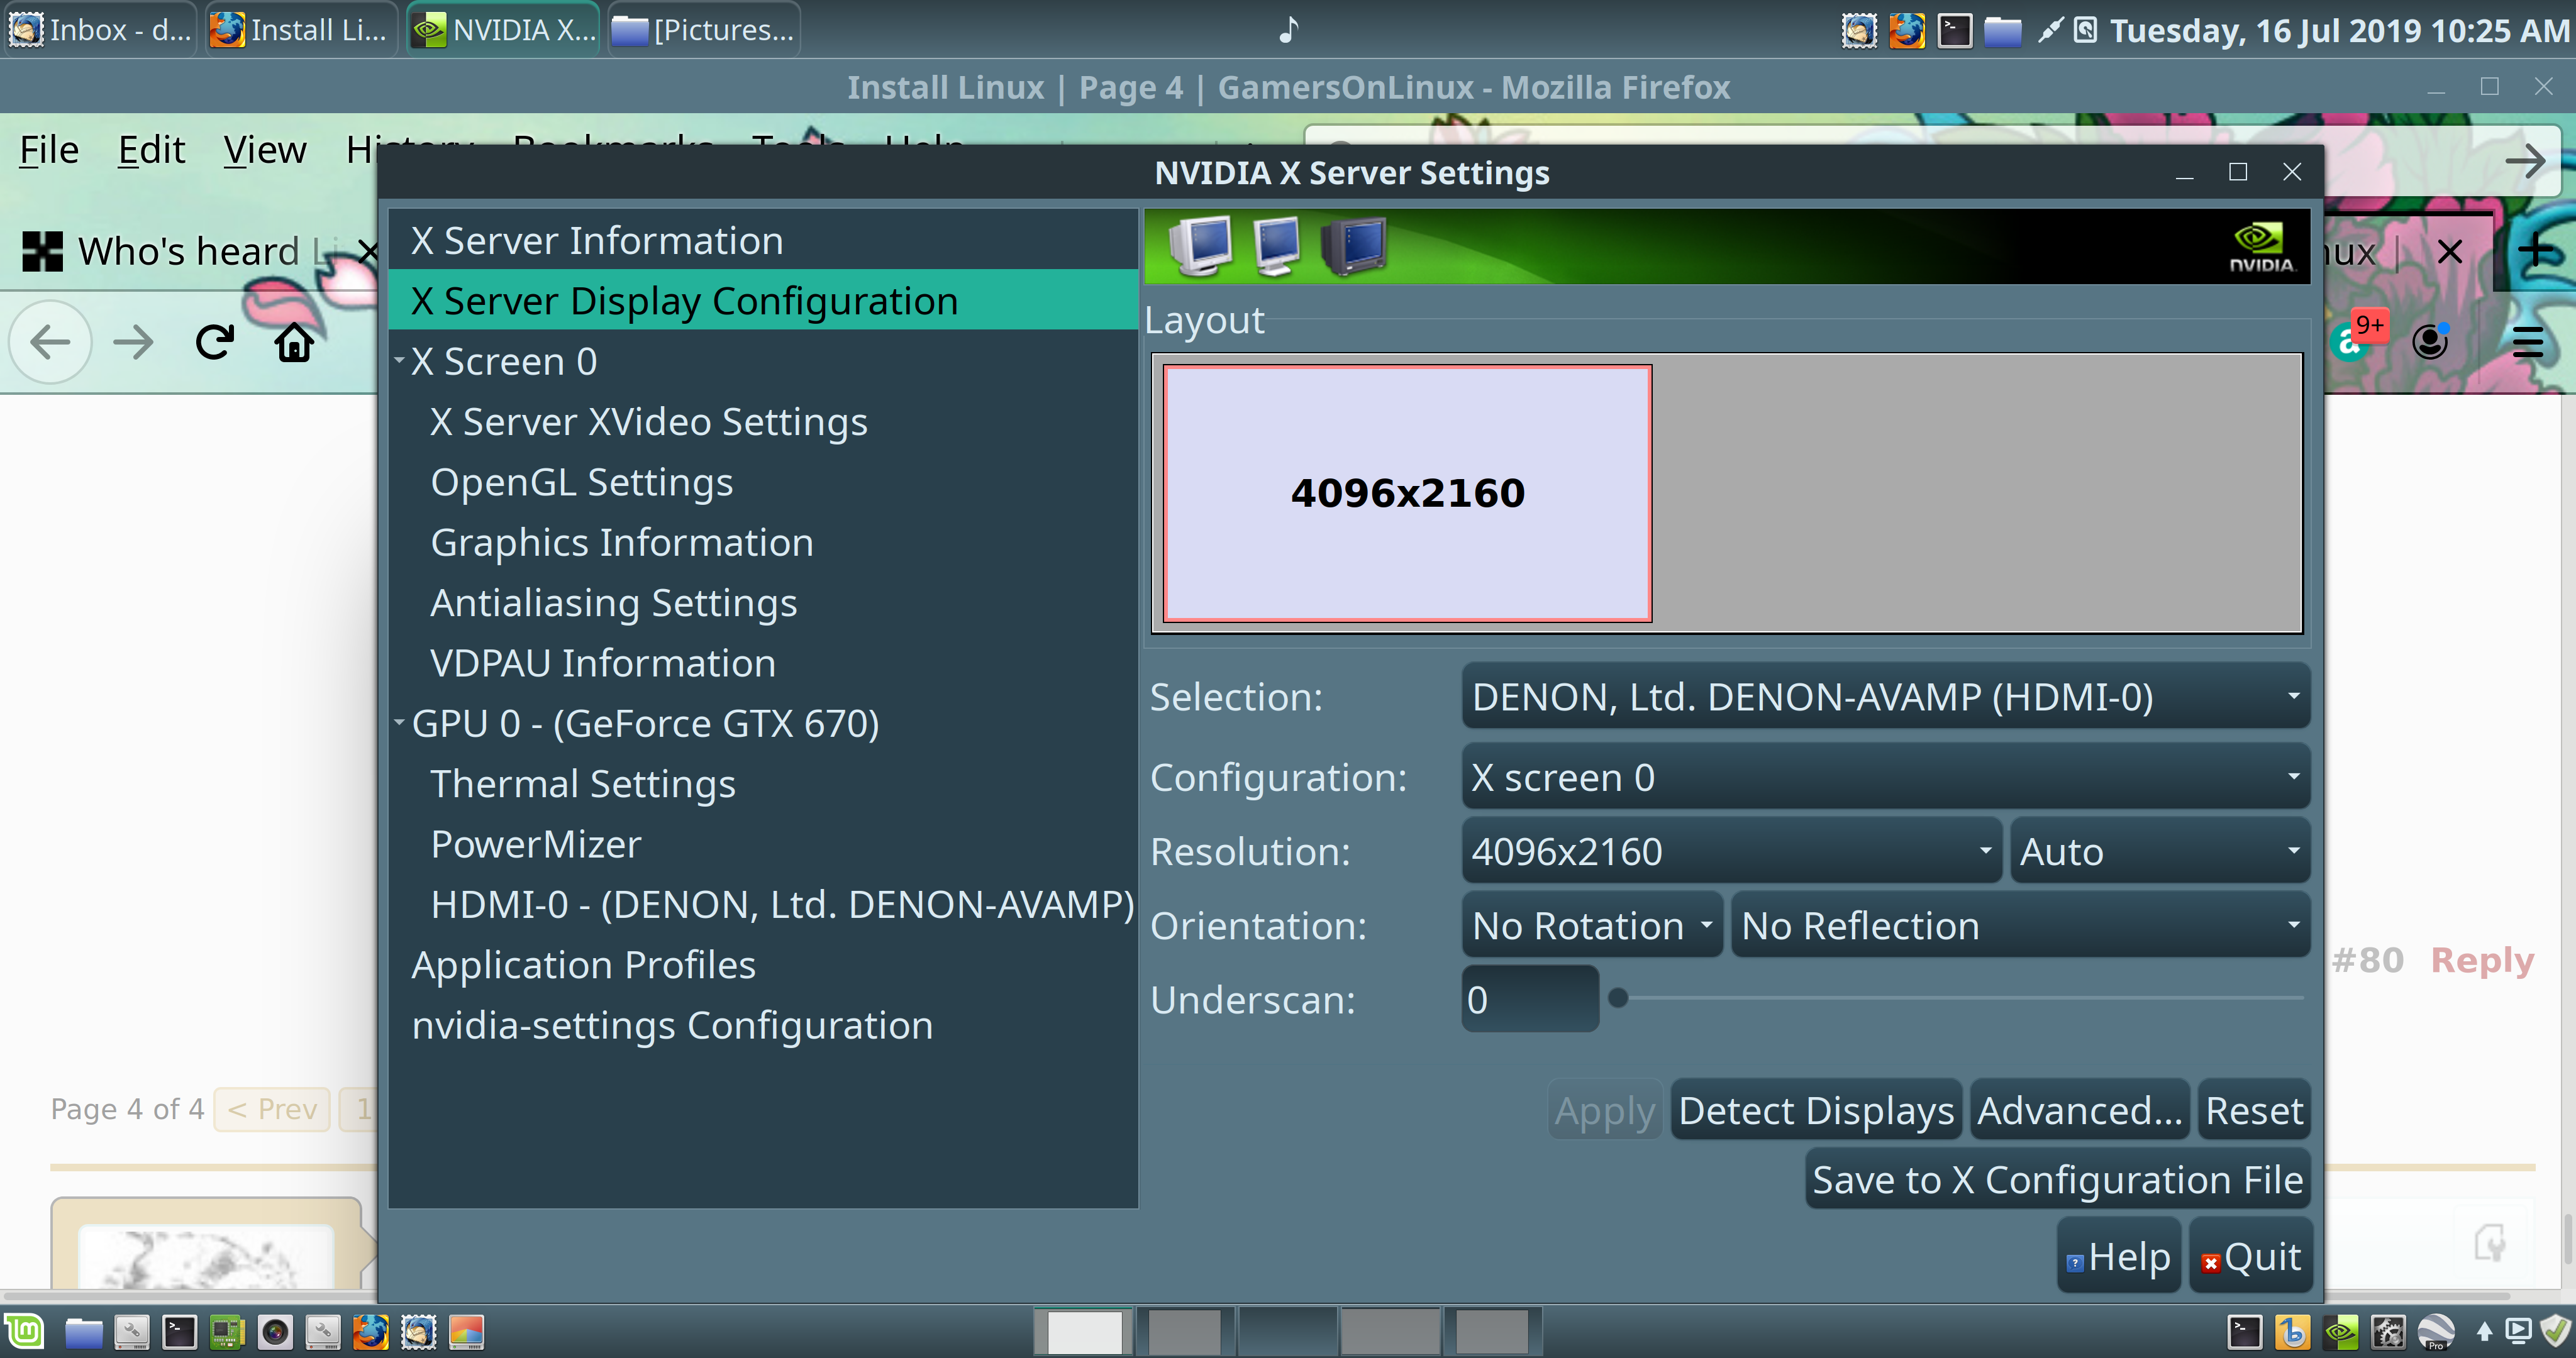2576x1358 pixels.
Task: Click the disk drive icon beside the clock
Action: click(x=2085, y=30)
